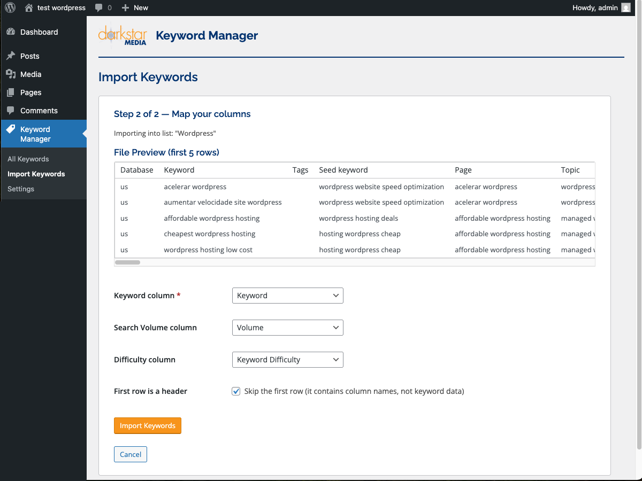The height and width of the screenshot is (481, 642).
Task: Open the Howdy, admin account menu
Action: tap(595, 7)
